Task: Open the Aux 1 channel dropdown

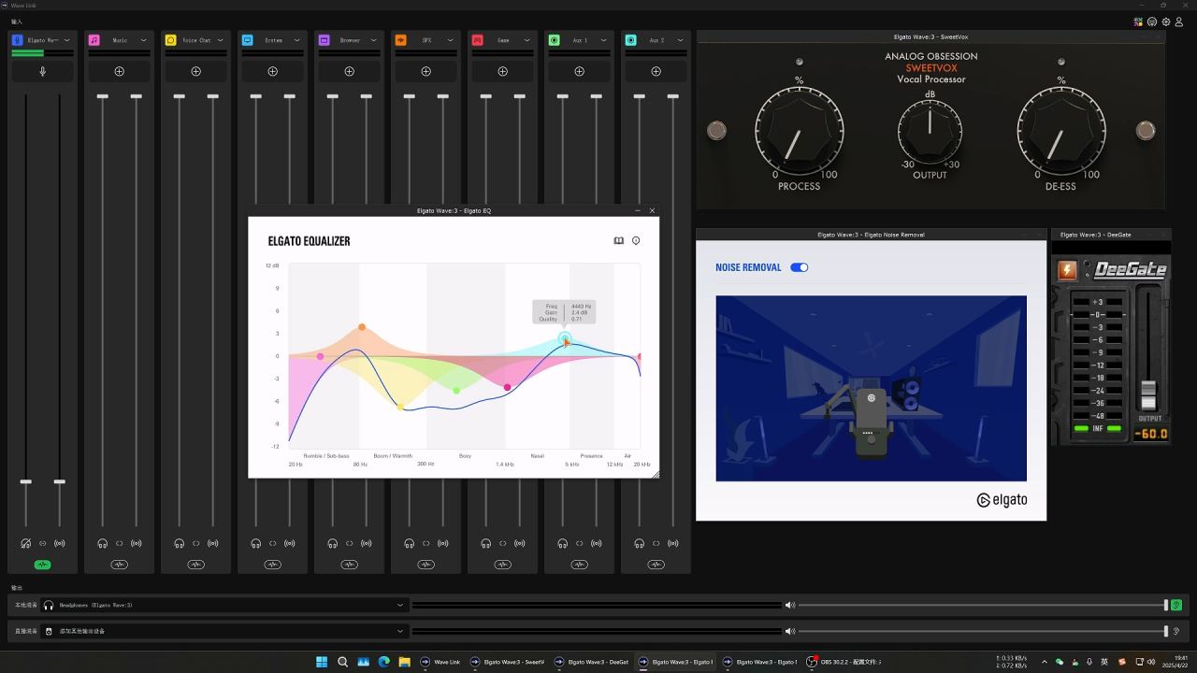Action: point(603,40)
